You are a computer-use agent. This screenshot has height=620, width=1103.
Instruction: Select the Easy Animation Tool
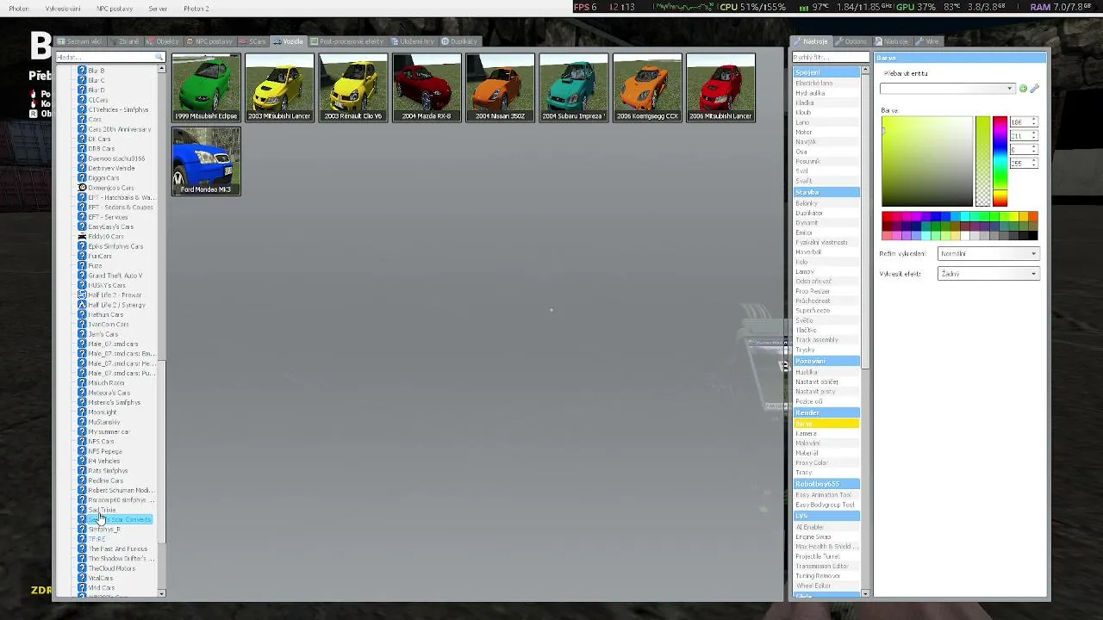point(826,495)
